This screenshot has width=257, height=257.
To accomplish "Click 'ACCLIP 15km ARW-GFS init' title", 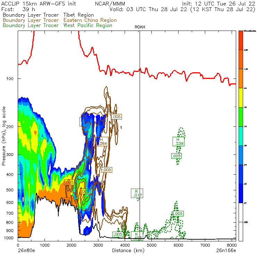I will (39, 4).
